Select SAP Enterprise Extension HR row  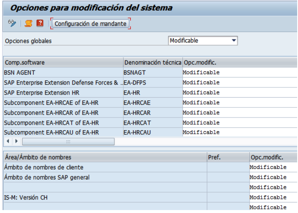coord(63,93)
